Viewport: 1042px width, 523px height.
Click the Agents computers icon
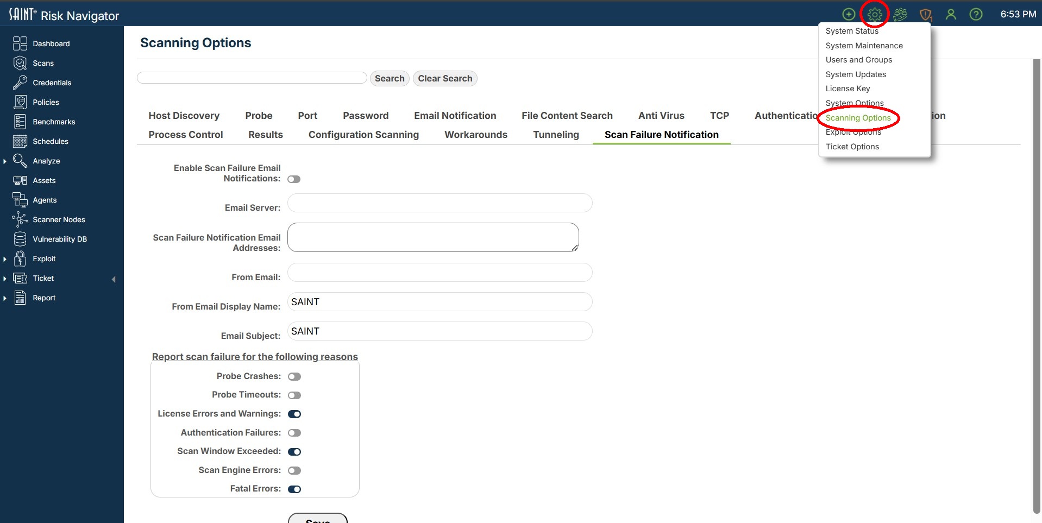tap(20, 200)
